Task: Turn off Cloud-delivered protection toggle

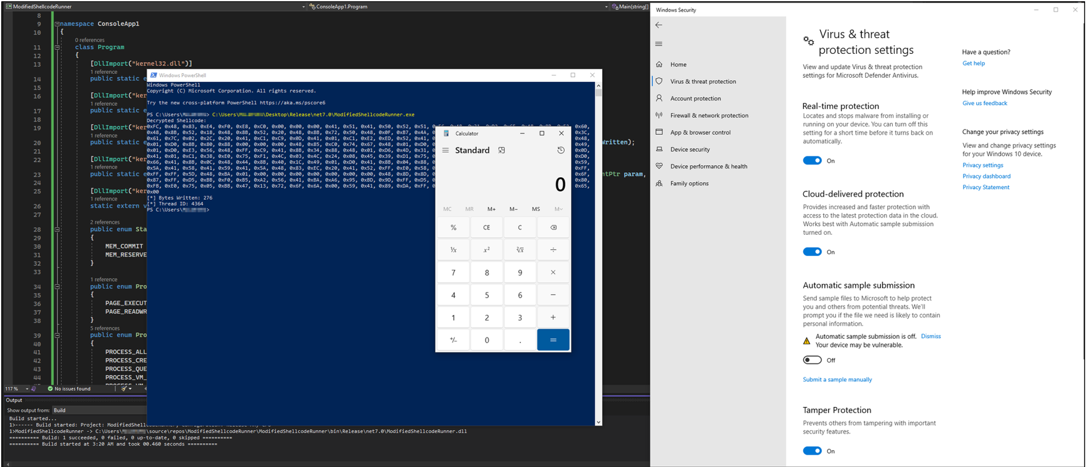Action: (x=813, y=252)
